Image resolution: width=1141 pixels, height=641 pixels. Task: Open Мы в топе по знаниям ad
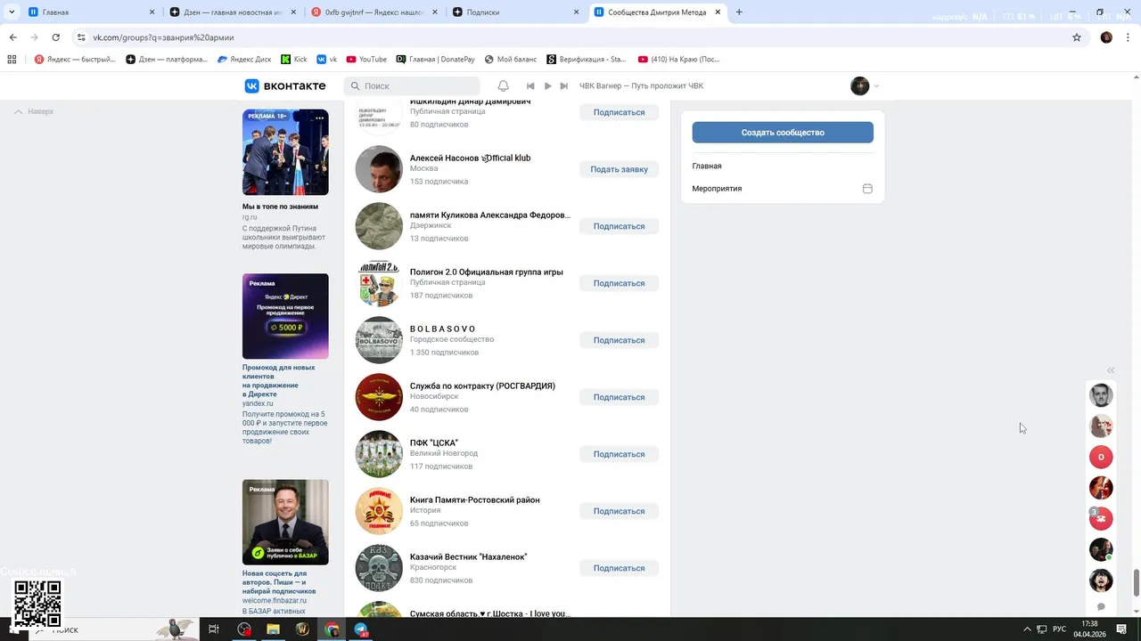click(x=285, y=152)
